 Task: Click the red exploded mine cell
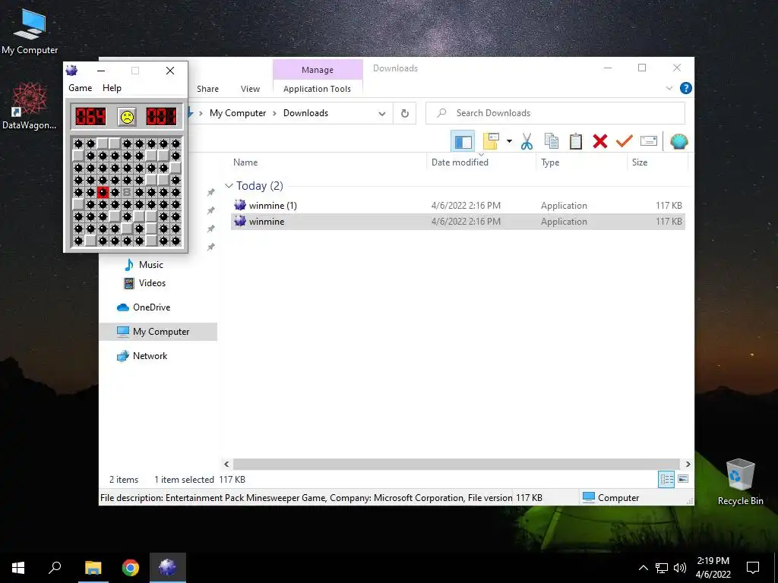click(103, 192)
